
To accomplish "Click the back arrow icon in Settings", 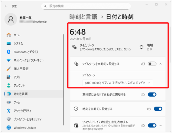I will tap(6, 6).
